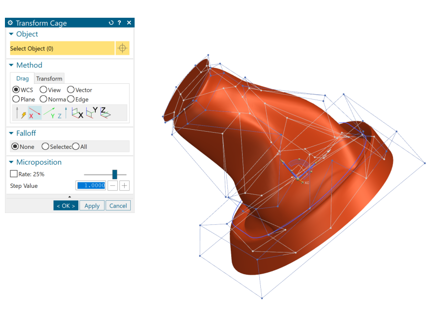Choose the Vector drag method
This screenshot has height=321, width=428.
pyautogui.click(x=71, y=90)
